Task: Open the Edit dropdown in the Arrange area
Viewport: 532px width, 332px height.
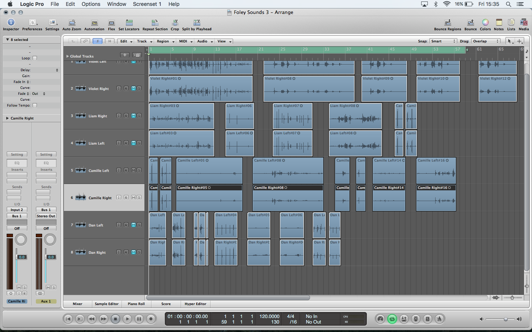Action: (126, 41)
